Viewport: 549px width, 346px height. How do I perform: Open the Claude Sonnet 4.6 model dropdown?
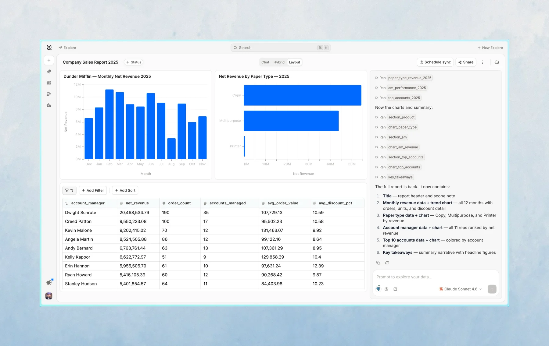click(460, 289)
